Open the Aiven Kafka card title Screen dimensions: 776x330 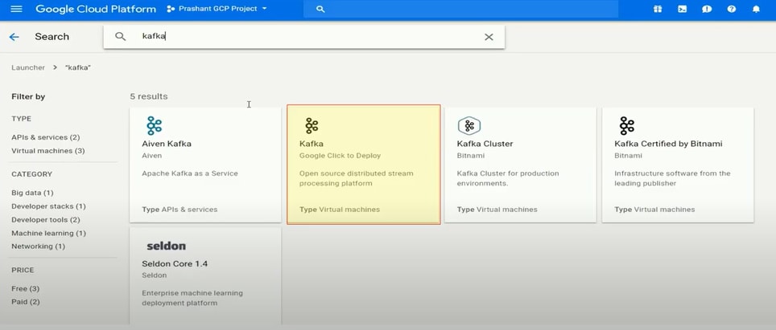coord(167,144)
